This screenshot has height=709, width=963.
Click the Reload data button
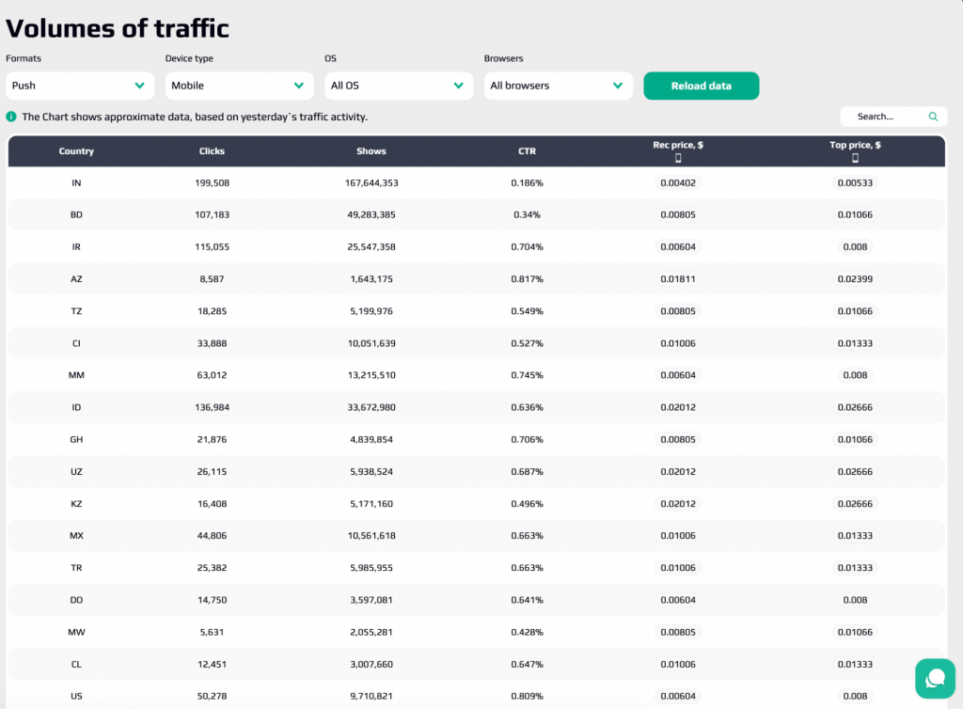click(702, 86)
